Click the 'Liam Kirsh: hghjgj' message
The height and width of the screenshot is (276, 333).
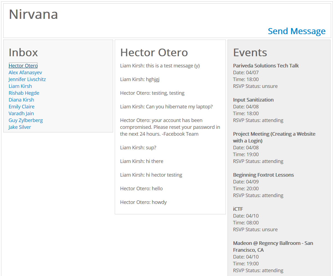(140, 79)
